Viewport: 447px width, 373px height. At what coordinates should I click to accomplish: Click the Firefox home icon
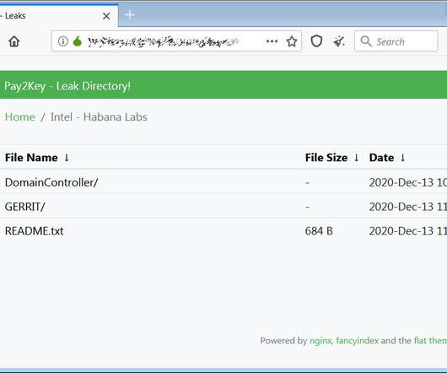pos(14,41)
